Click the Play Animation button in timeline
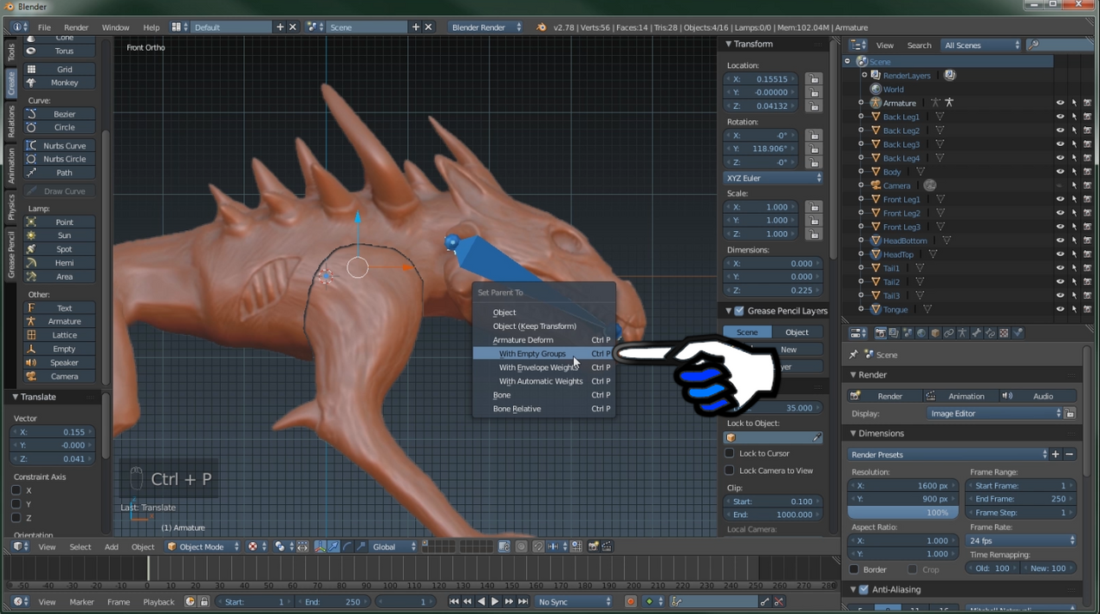This screenshot has width=1100, height=614. point(494,602)
